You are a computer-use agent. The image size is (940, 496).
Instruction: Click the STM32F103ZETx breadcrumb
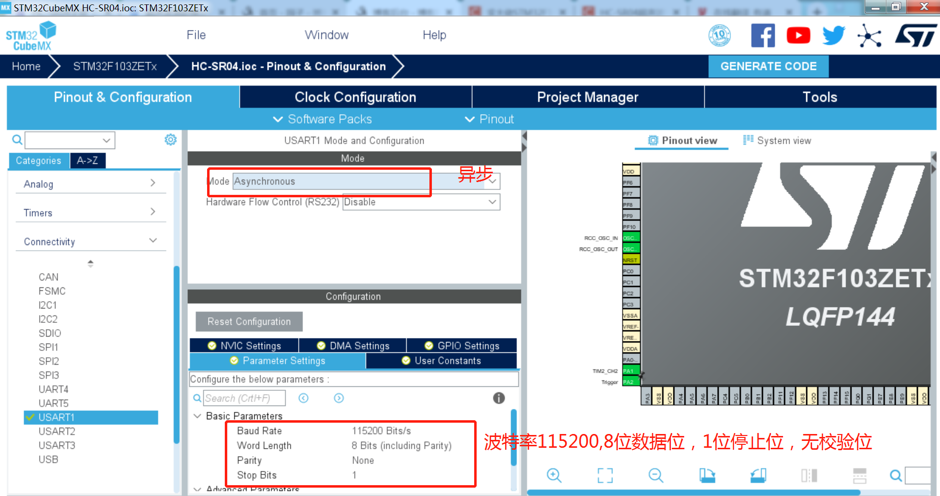(x=115, y=66)
